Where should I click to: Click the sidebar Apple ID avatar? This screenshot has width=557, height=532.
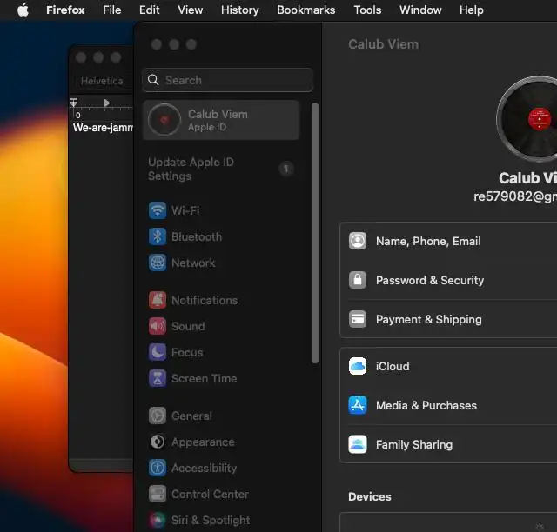[x=164, y=120]
